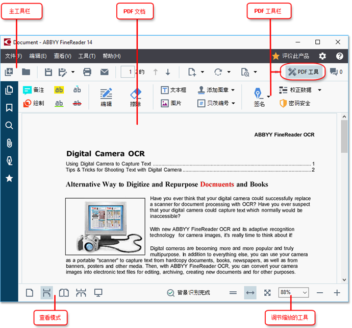This screenshot has width=352, height=328.
Task: Open the 帮助(H) menu
Action: tap(112, 56)
